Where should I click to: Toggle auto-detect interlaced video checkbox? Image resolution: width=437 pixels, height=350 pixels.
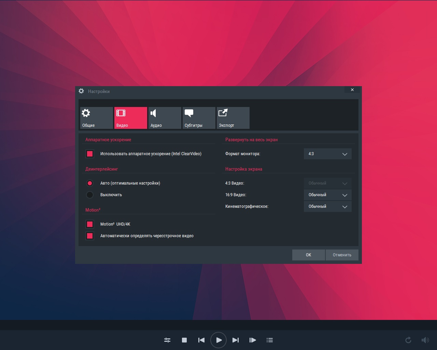[x=90, y=236]
